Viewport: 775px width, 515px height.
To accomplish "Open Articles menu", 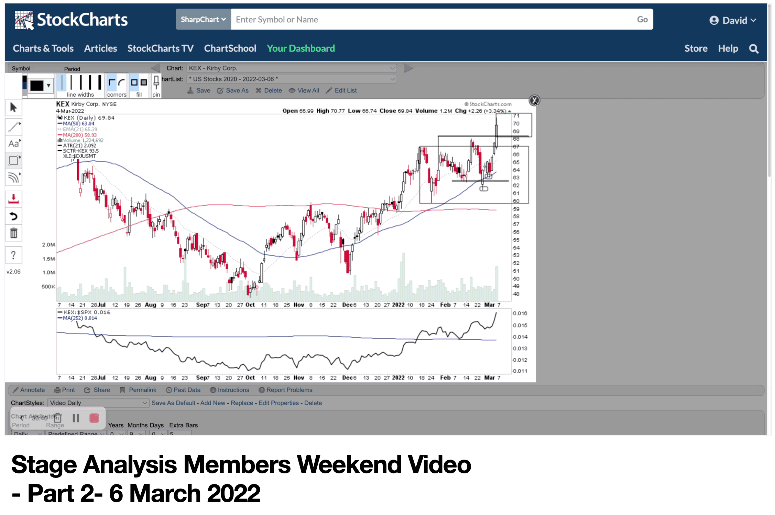I will (100, 49).
